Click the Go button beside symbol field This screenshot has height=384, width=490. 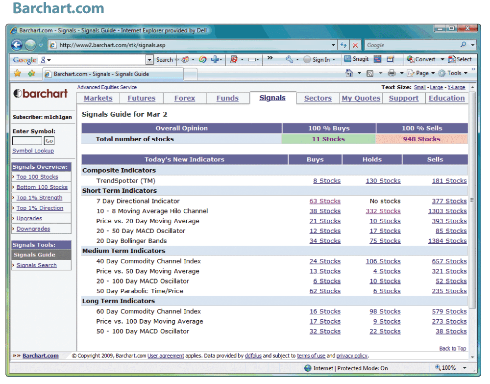pyautogui.click(x=49, y=141)
